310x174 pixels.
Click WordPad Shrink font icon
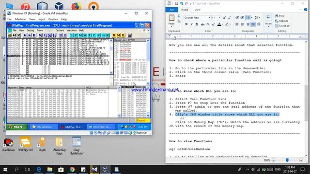pos(229,18)
